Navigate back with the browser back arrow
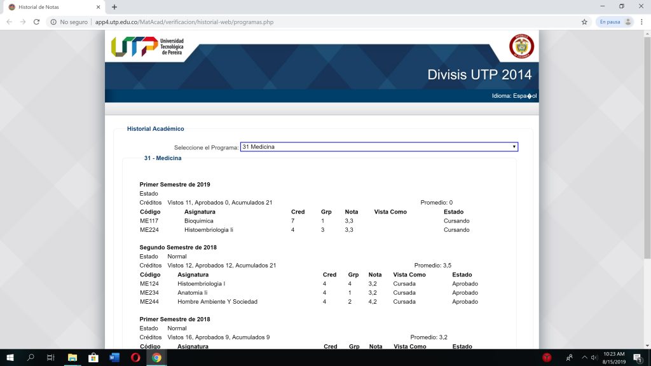The width and height of the screenshot is (651, 366). coord(9,21)
